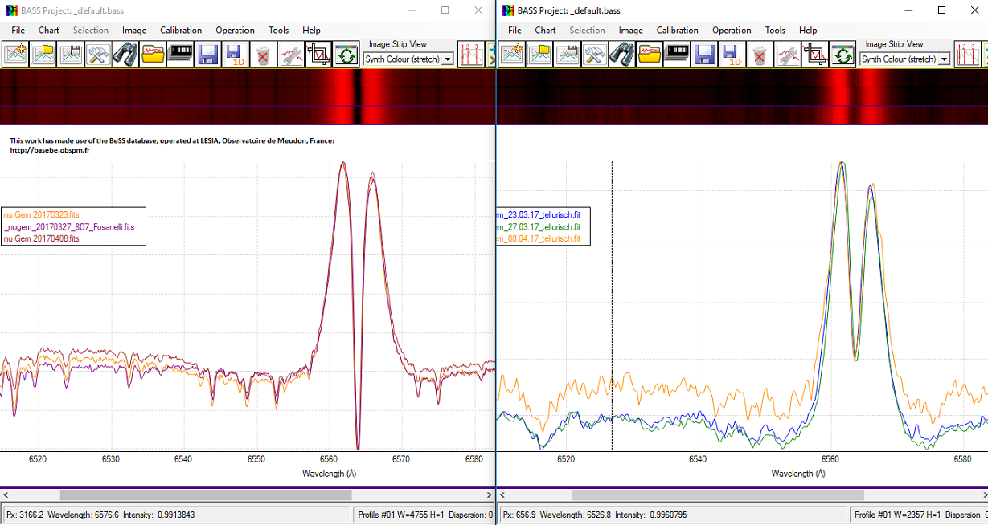Click the new project icon in left window

tap(16, 55)
